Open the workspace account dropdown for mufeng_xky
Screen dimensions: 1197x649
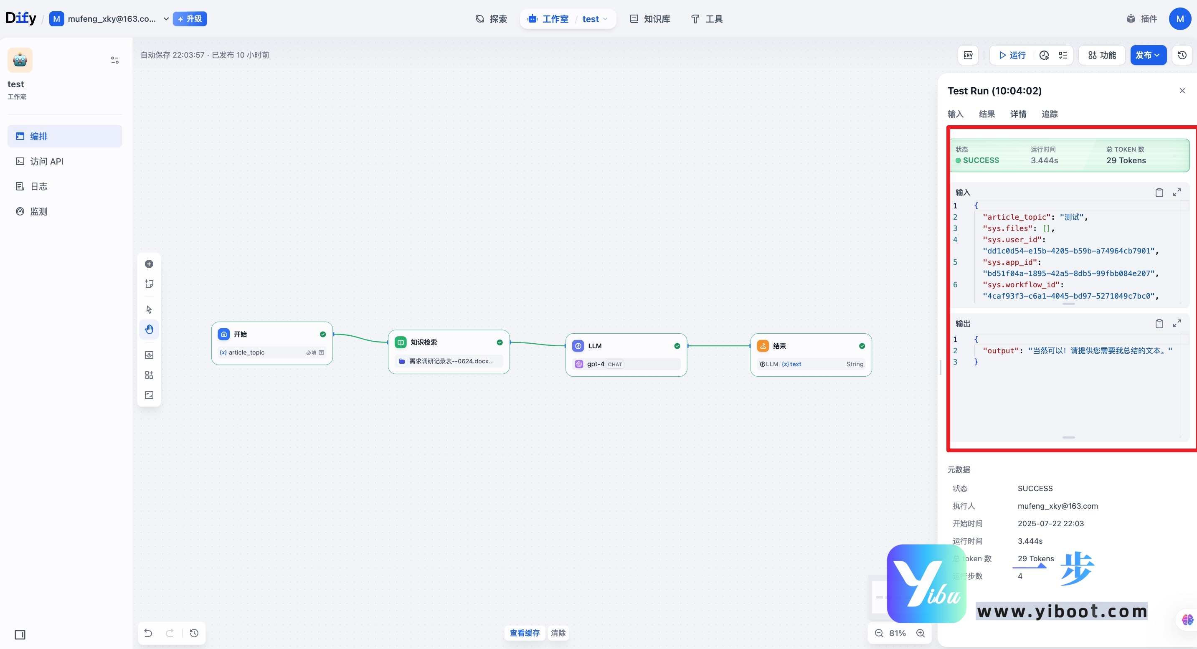[x=166, y=18]
